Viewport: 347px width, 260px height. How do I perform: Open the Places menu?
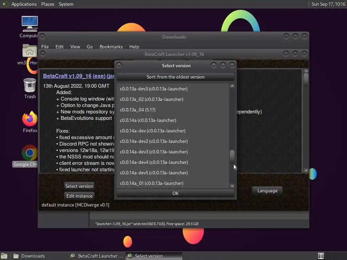point(47,4)
